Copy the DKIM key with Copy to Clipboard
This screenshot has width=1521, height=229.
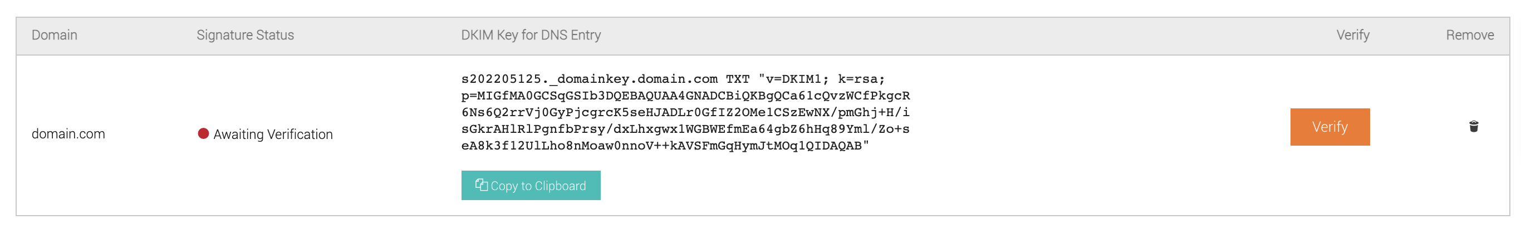531,185
